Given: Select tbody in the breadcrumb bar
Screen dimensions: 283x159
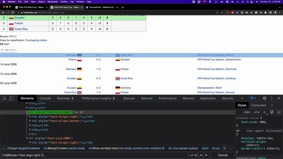Looking at the screenshot, I should (216, 148).
